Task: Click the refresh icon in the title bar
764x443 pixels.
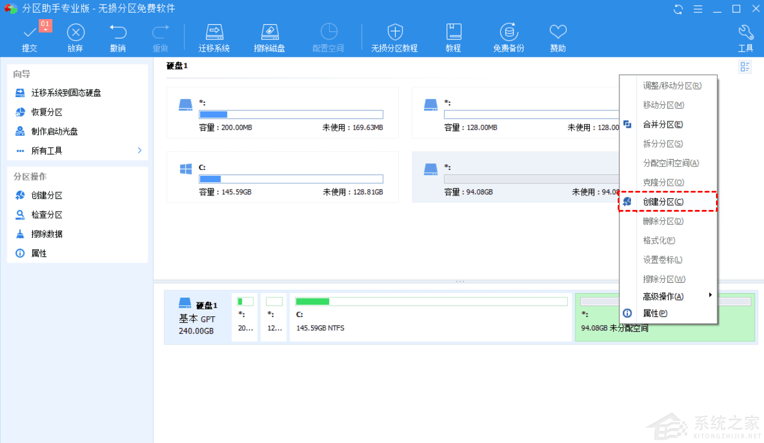Action: pos(678,9)
